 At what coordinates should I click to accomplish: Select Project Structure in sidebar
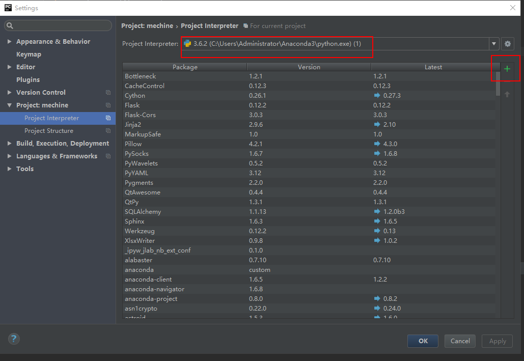pos(58,131)
